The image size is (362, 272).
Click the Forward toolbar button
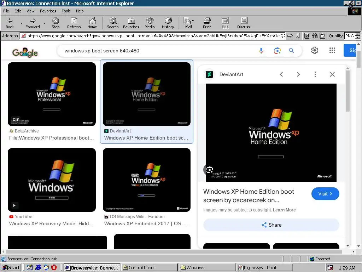33,23
